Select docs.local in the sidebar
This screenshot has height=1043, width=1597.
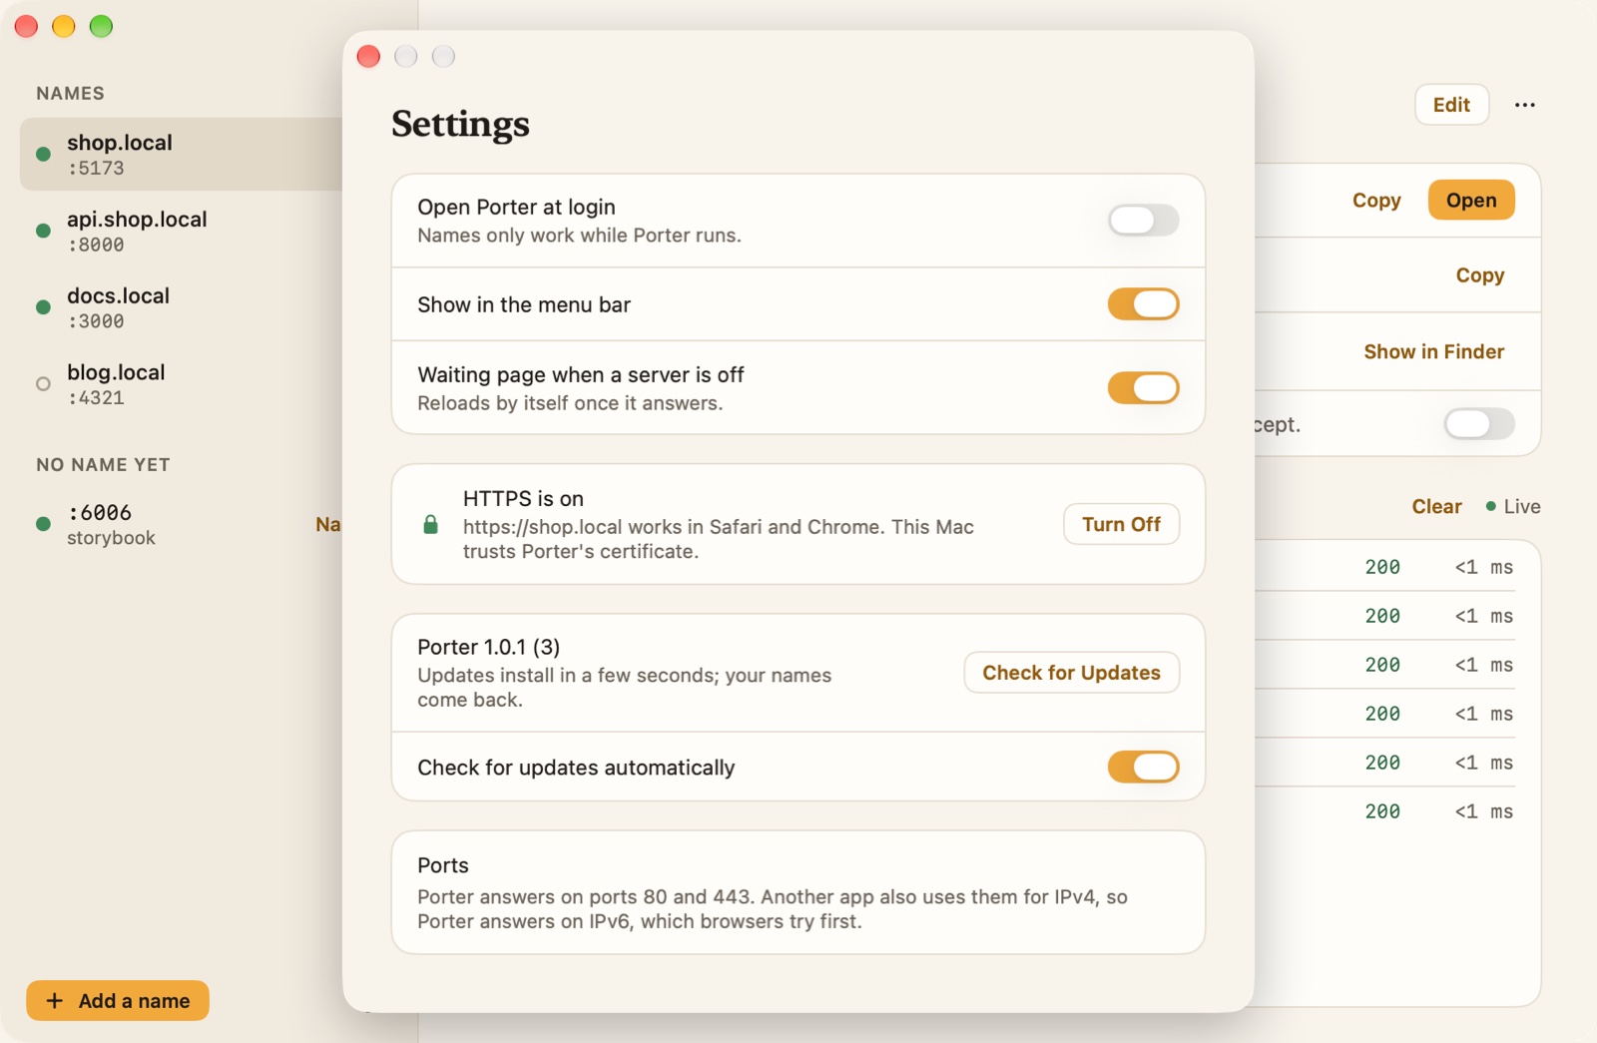click(x=182, y=307)
